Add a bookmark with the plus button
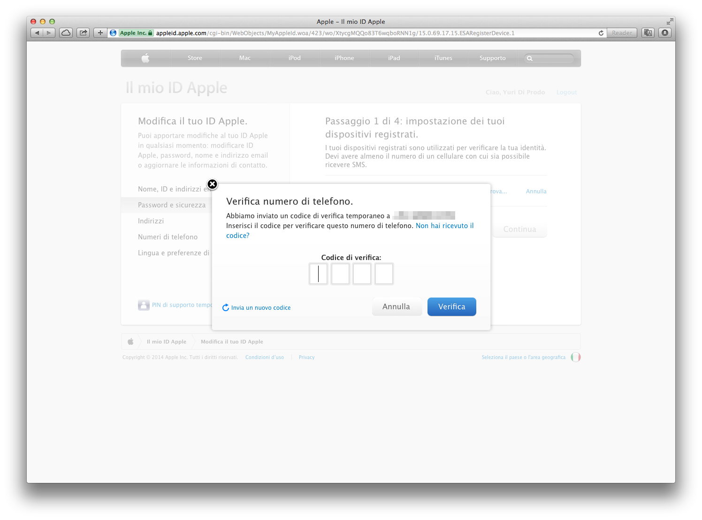Viewport: 702px width, 520px height. (100, 33)
